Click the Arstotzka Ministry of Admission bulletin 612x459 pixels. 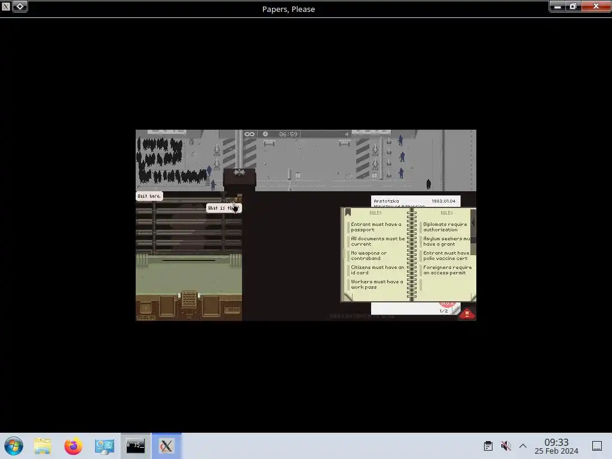coord(415,201)
